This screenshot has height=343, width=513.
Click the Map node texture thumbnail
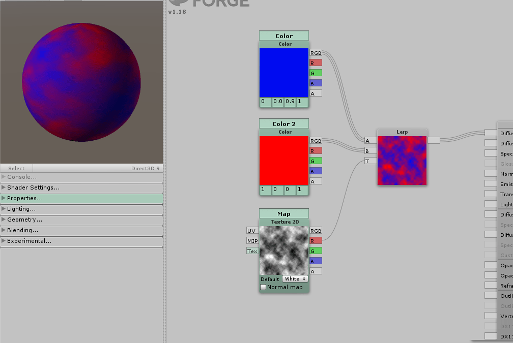coord(284,251)
